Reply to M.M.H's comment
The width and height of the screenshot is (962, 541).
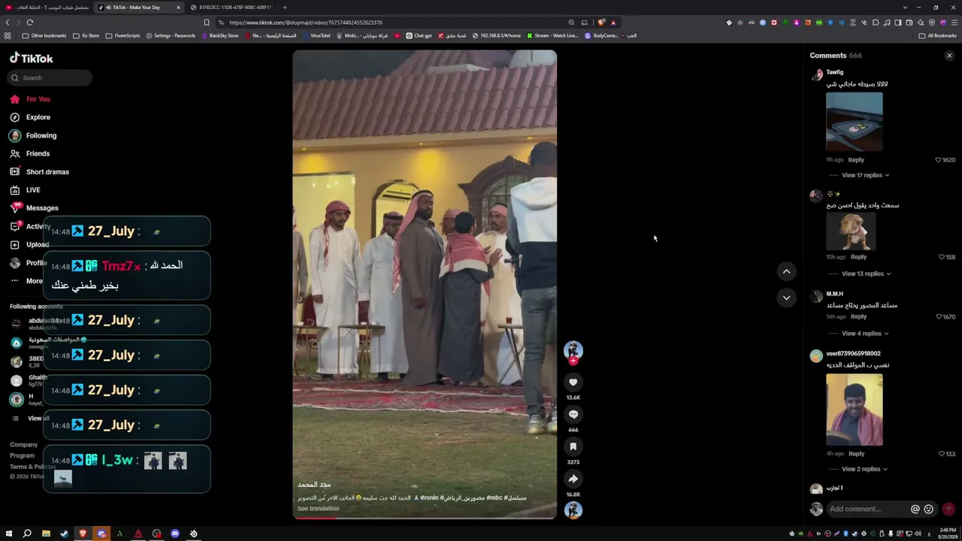[x=858, y=317]
